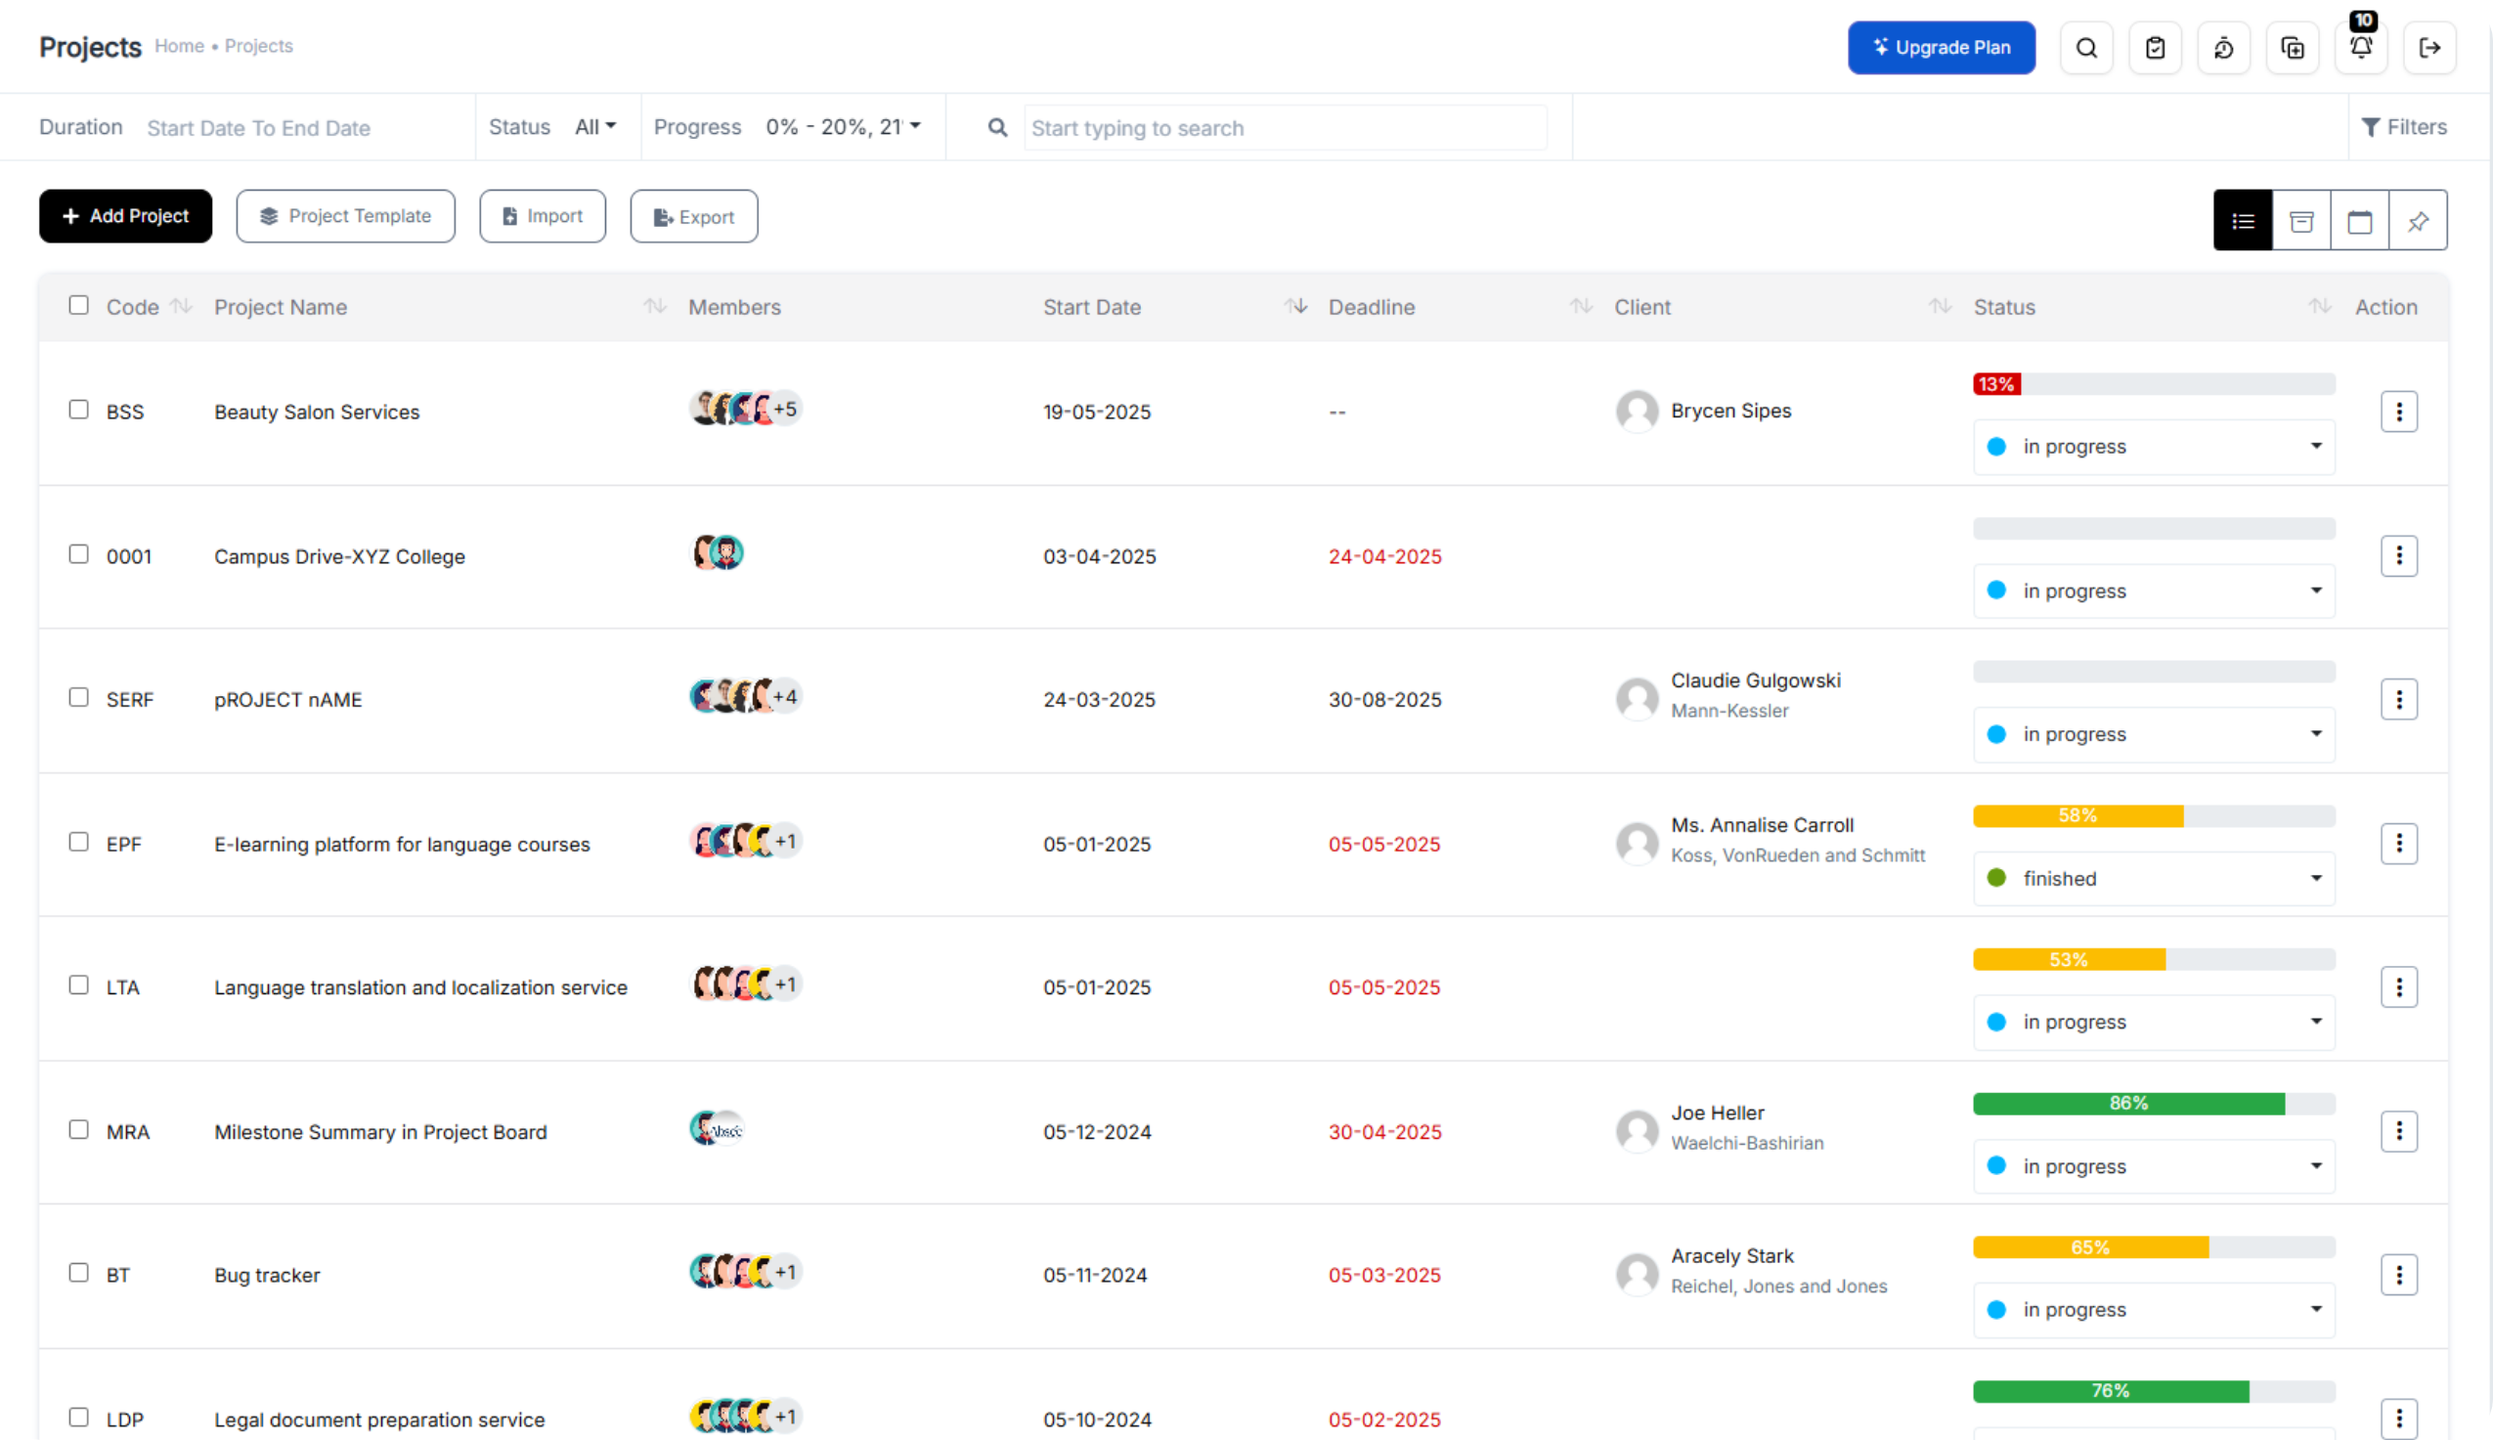Open the Status All filter dropdown
Viewport: 2493px width, 1440px height.
(595, 126)
